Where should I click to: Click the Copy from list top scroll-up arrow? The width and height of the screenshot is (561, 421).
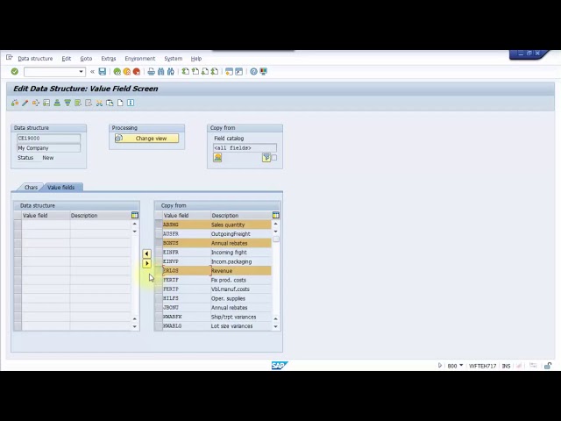[x=275, y=224]
